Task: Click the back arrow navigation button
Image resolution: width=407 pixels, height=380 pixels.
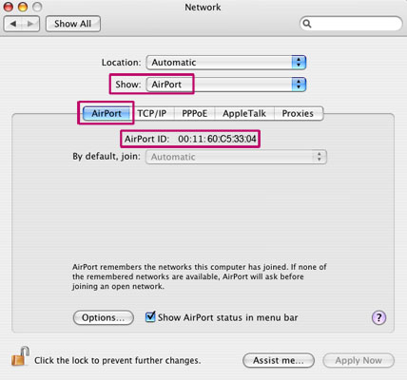Action: 13,24
